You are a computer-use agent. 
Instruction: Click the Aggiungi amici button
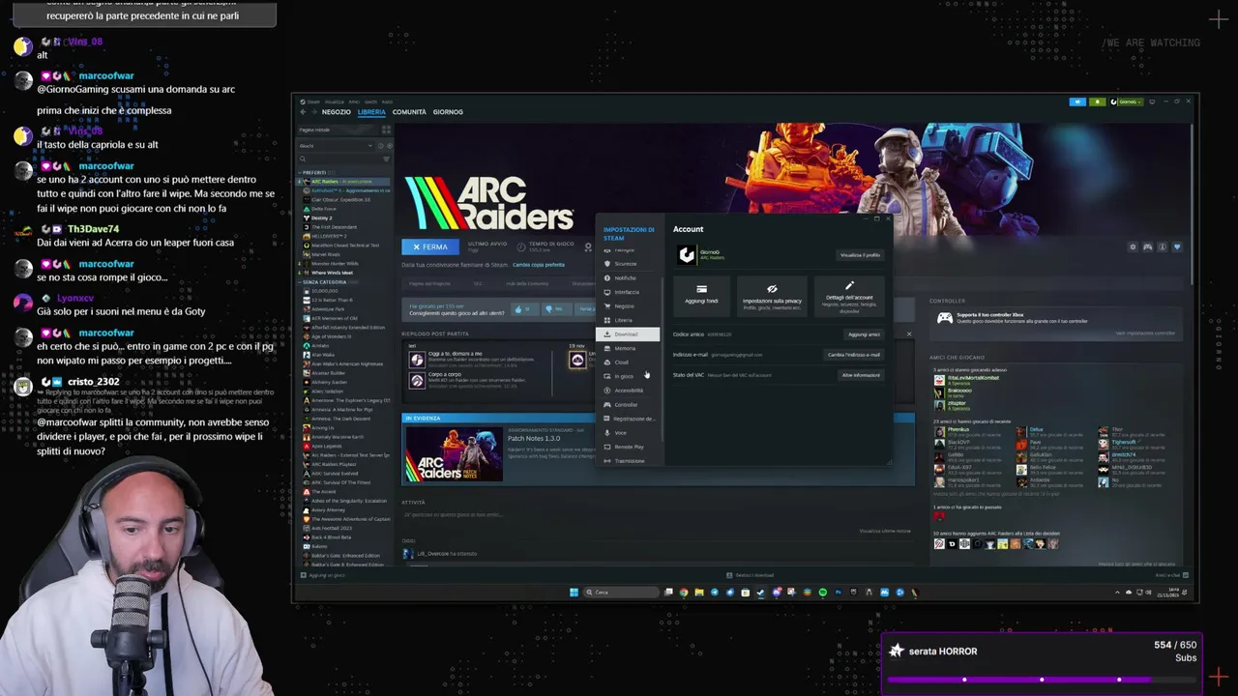864,334
